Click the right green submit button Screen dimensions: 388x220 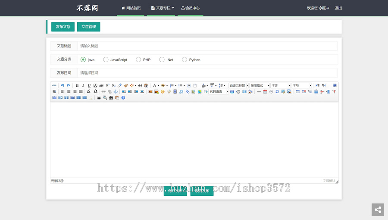202,191
